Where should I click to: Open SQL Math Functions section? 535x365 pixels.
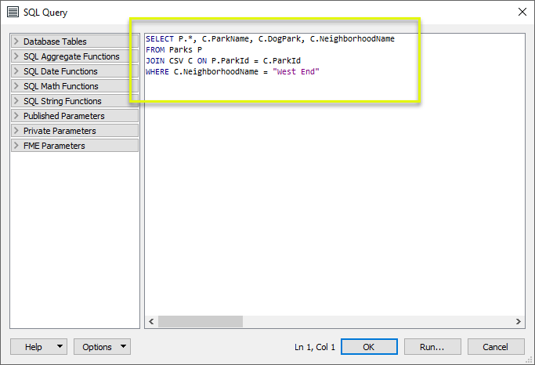[x=74, y=86]
